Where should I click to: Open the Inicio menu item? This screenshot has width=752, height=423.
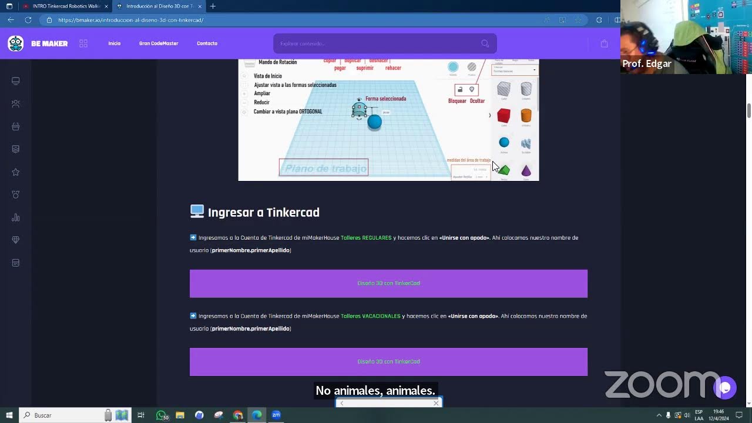click(x=114, y=43)
